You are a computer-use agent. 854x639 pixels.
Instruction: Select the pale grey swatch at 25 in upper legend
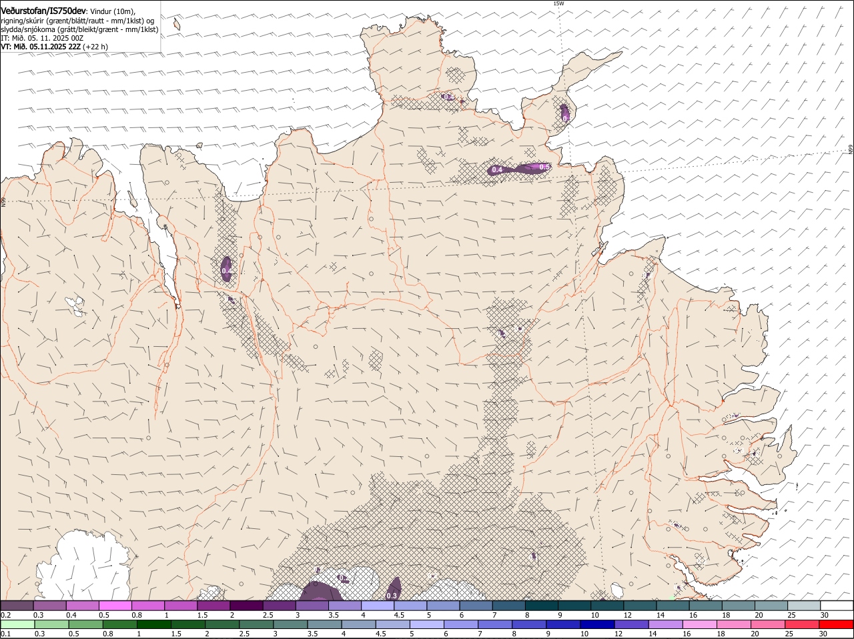pyautogui.click(x=804, y=606)
